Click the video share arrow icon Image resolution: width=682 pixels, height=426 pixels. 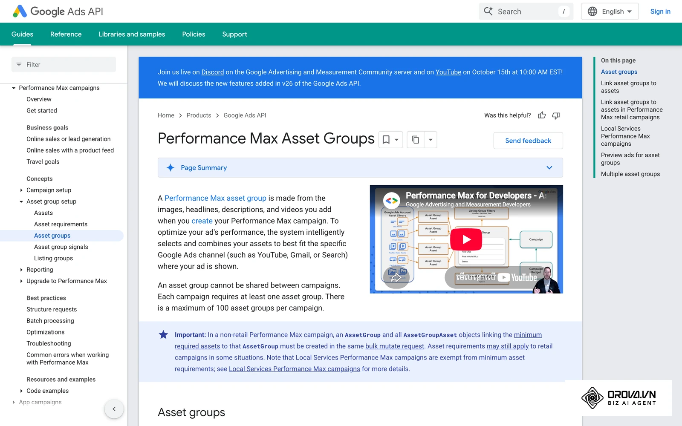pos(396,277)
